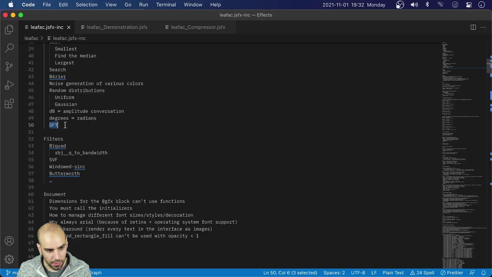Open notifications bell in status bar
492x277 pixels.
(x=484, y=273)
